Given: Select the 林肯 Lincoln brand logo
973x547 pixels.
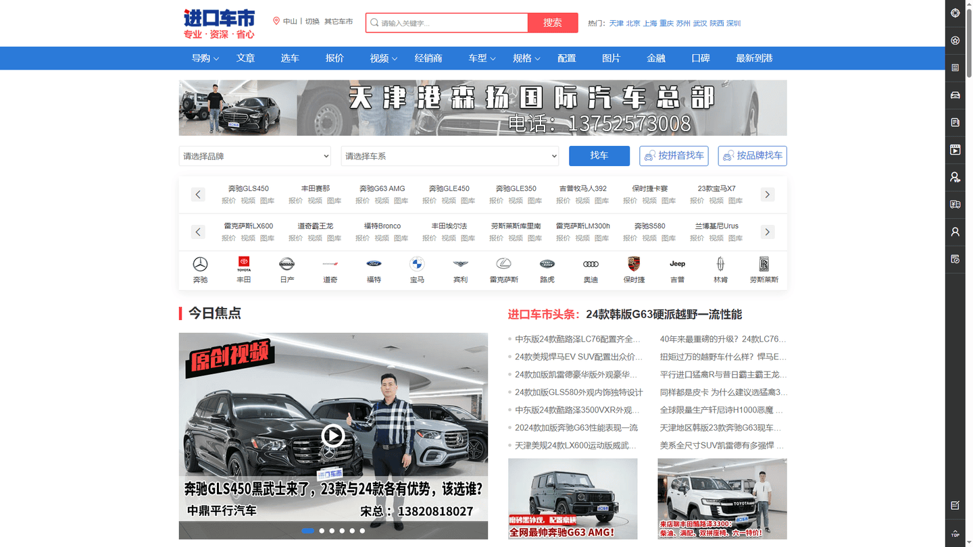Looking at the screenshot, I should (x=721, y=264).
